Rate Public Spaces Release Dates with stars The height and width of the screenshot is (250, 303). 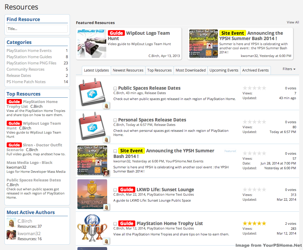pos(254,88)
